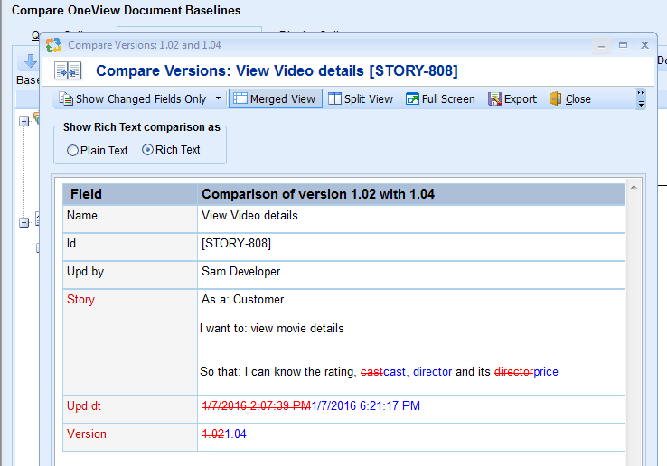The height and width of the screenshot is (466, 667).
Task: Click the Version field row label
Action: (87, 434)
